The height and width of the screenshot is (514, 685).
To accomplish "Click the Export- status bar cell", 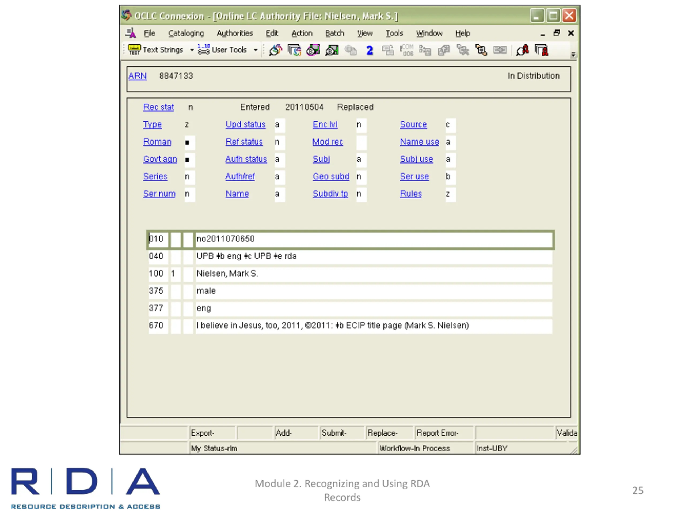I will click(213, 433).
